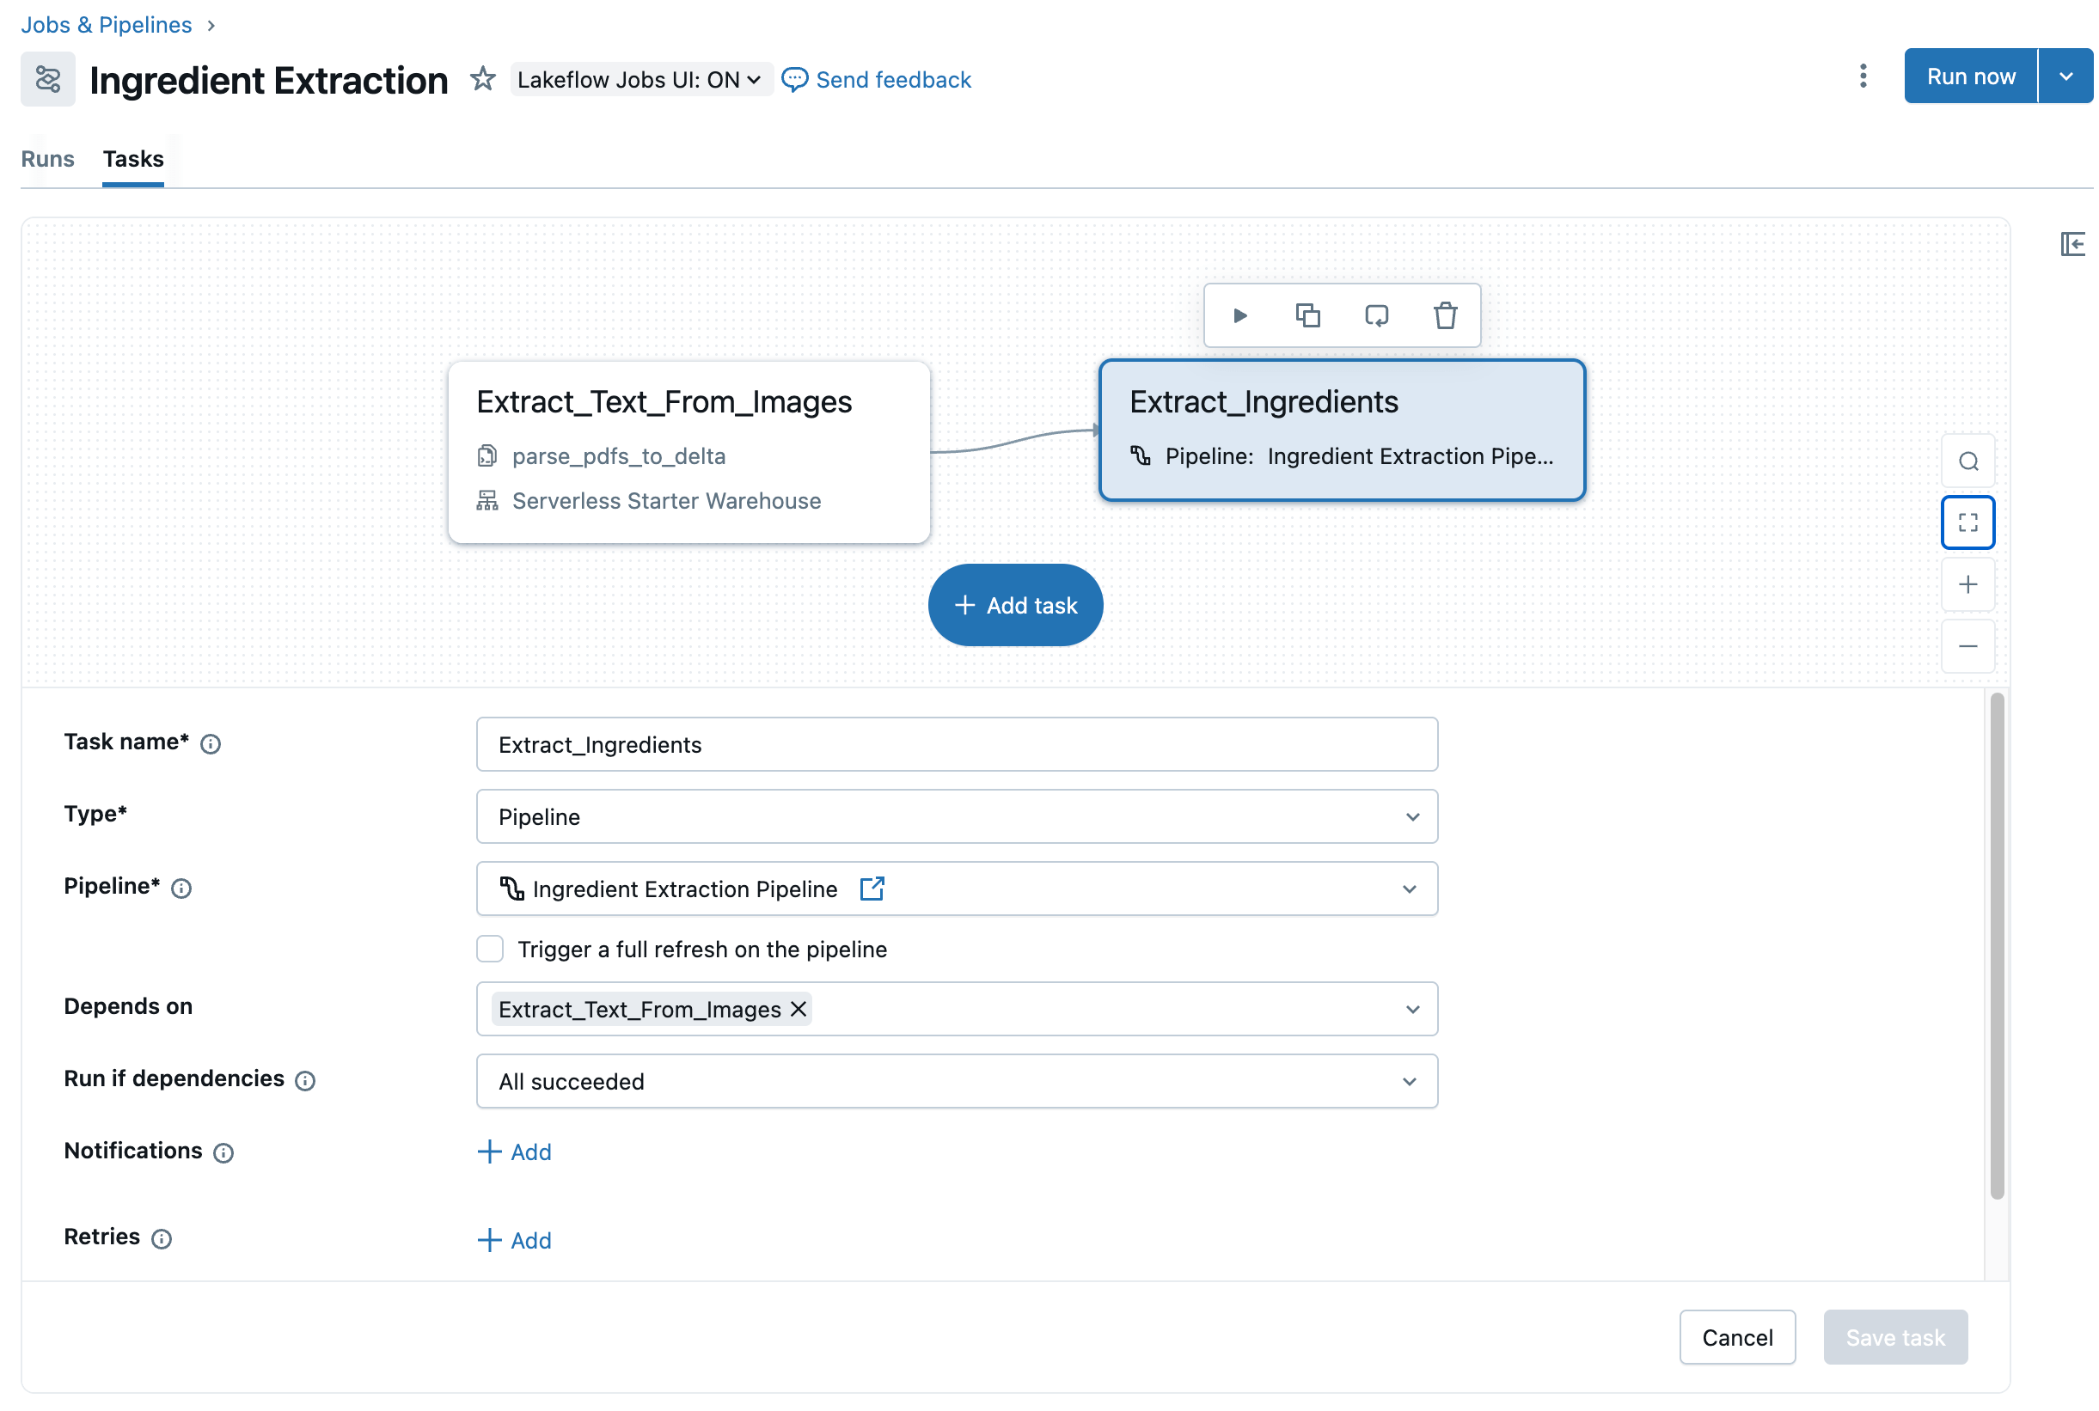Click the loop task icon in the toolbar
2099x1411 pixels.
click(1375, 316)
